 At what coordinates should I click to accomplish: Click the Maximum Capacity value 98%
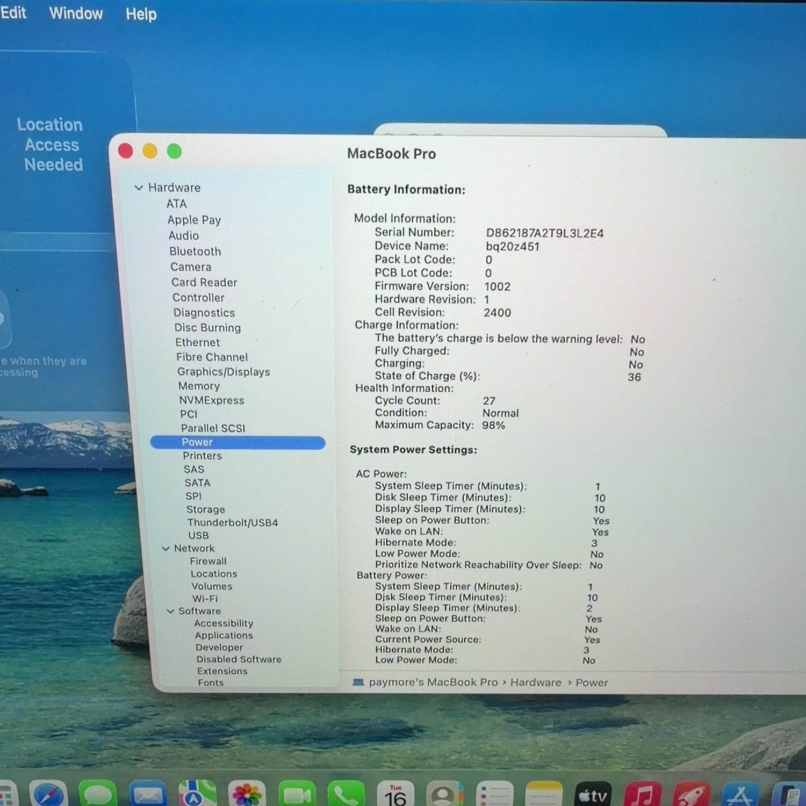tap(493, 425)
